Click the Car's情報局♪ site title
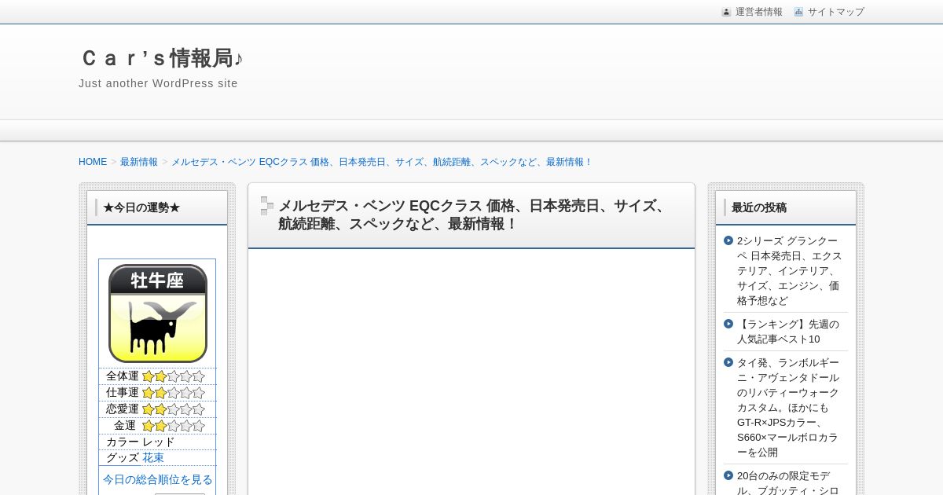943x495 pixels. (x=162, y=58)
